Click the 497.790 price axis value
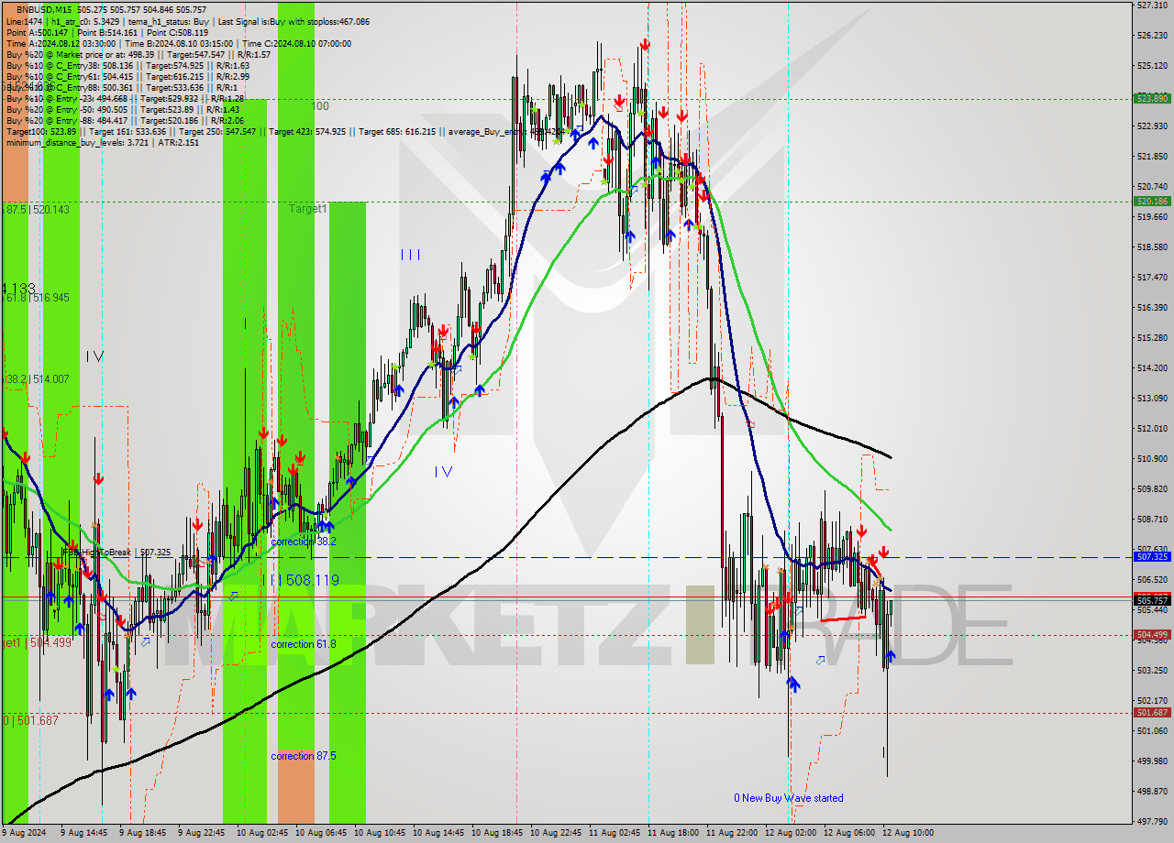 pyautogui.click(x=1152, y=821)
